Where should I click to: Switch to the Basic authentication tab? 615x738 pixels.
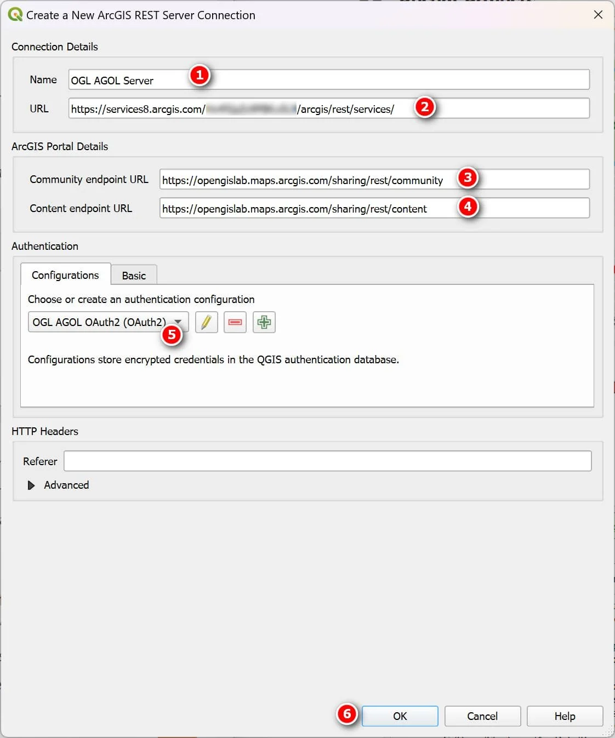(x=133, y=275)
